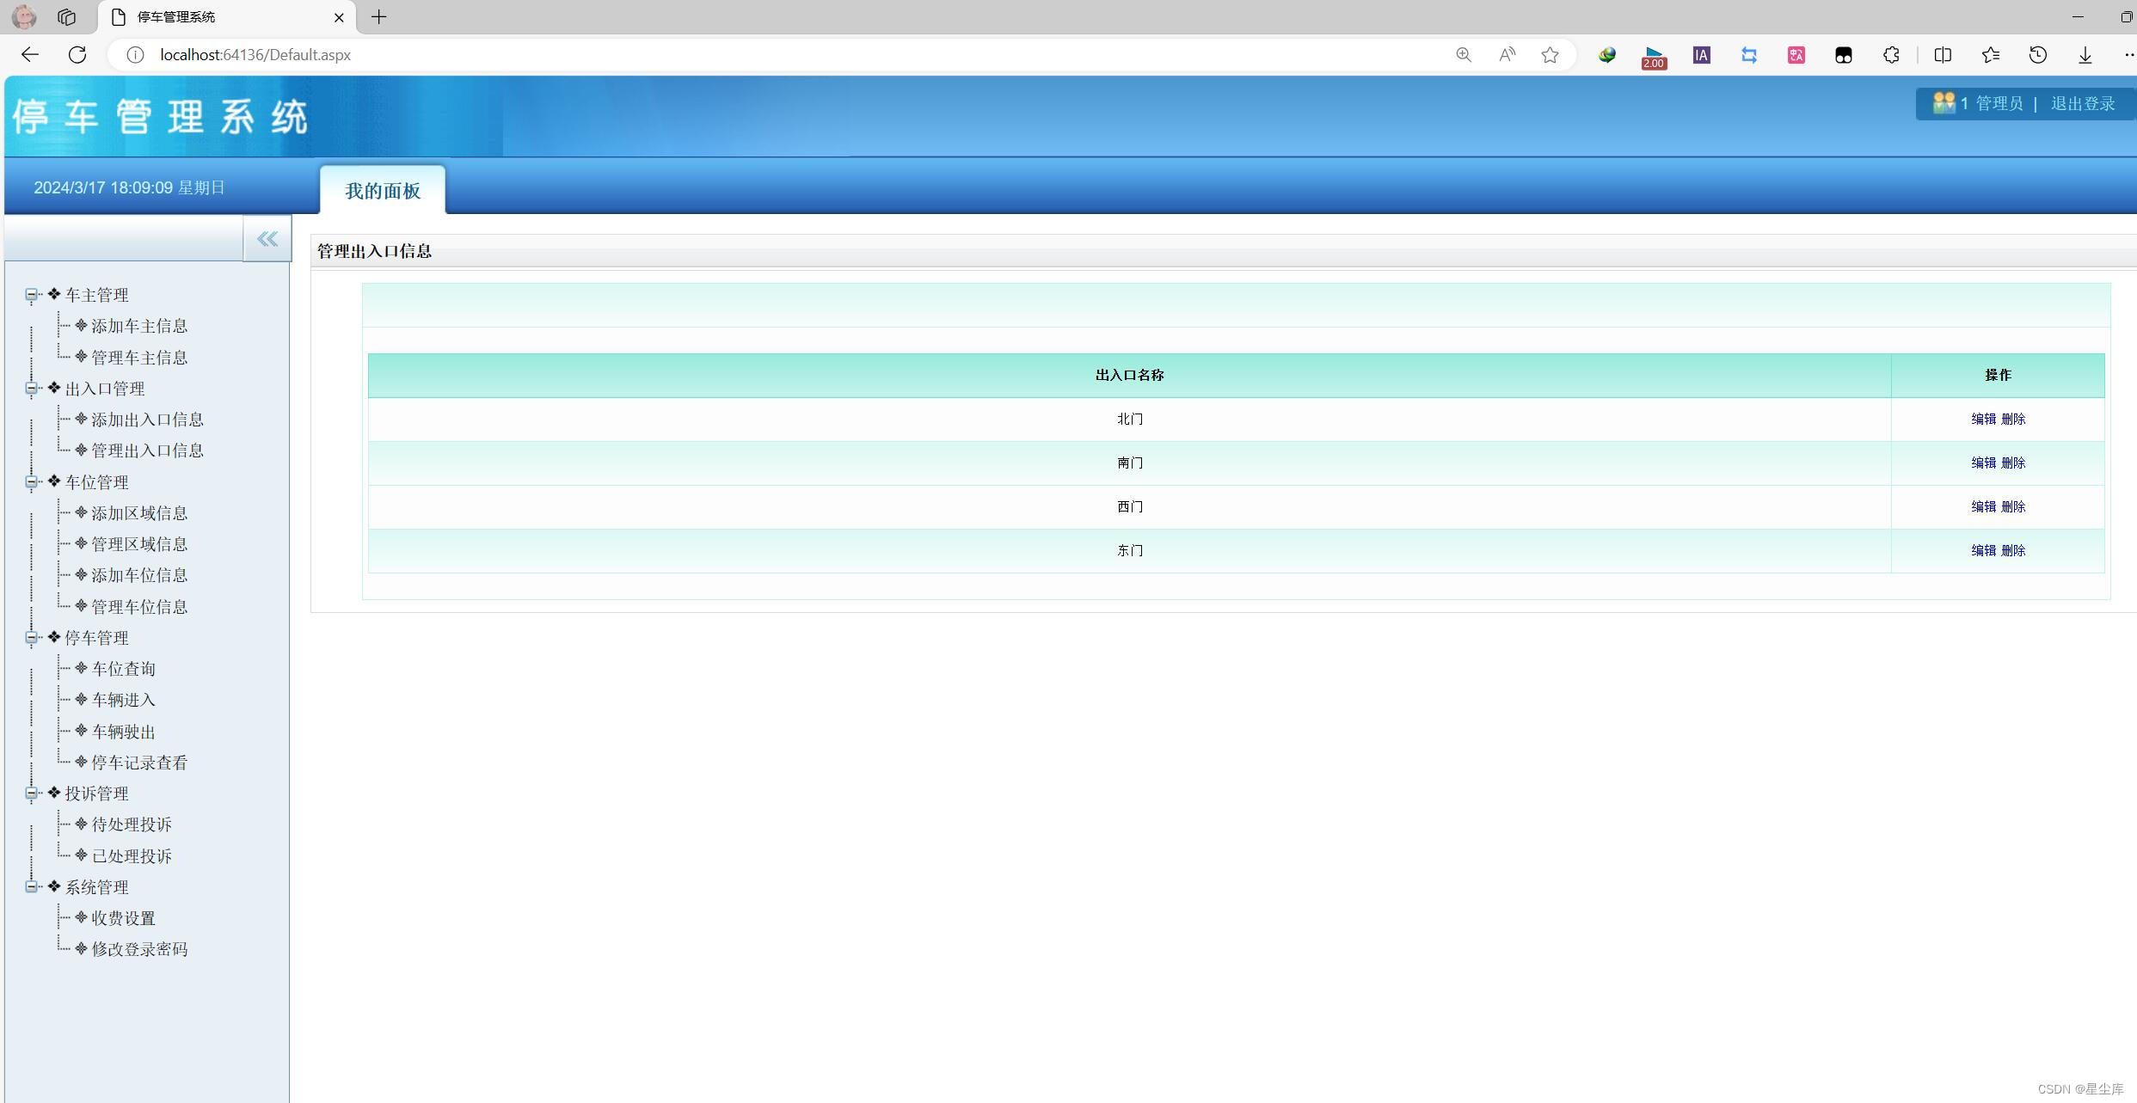Viewport: 2137px width, 1103px height.
Task: Click the black mask extension icon
Action: coord(1843,55)
